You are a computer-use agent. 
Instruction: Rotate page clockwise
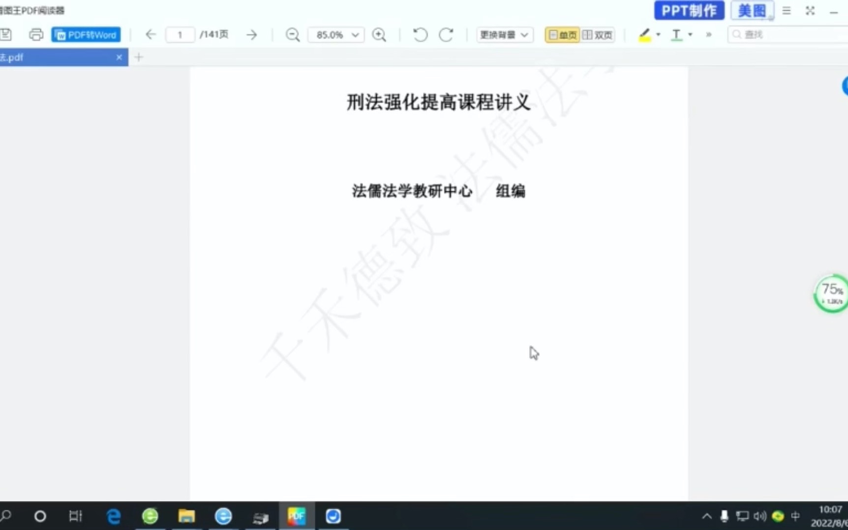(446, 34)
